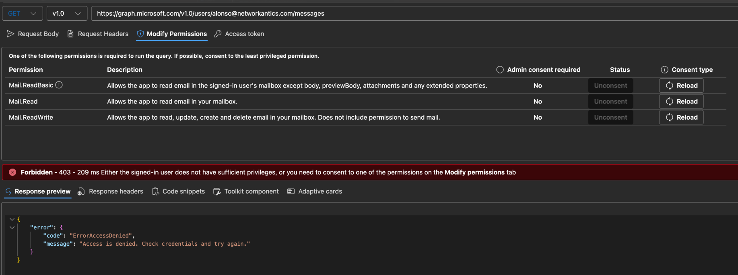738x275 pixels.
Task: Click the Reload button in the Mail.ReadBasic row
Action: 681,86
